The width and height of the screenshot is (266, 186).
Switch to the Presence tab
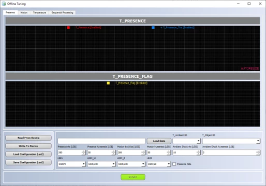(x=10, y=12)
